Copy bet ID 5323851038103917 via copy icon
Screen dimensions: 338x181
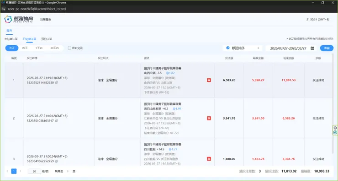click(x=57, y=121)
